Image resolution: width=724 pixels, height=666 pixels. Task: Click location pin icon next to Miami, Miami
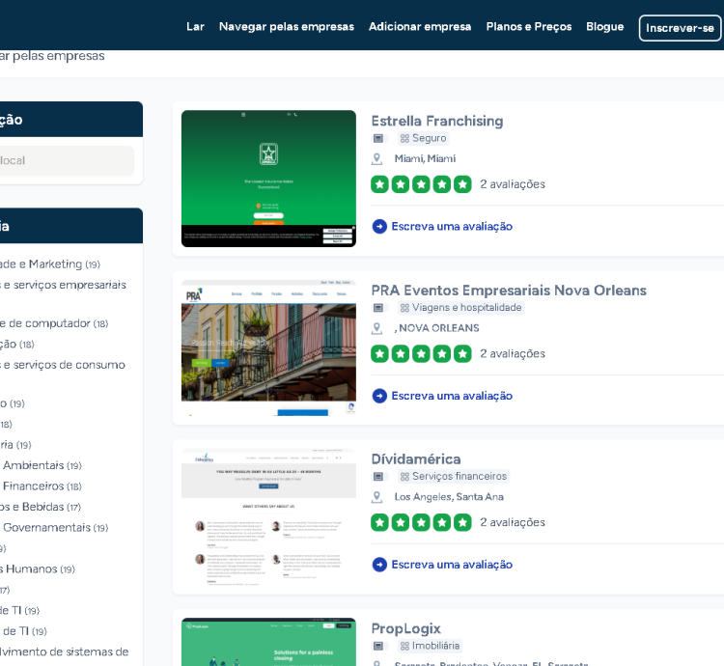tap(377, 159)
